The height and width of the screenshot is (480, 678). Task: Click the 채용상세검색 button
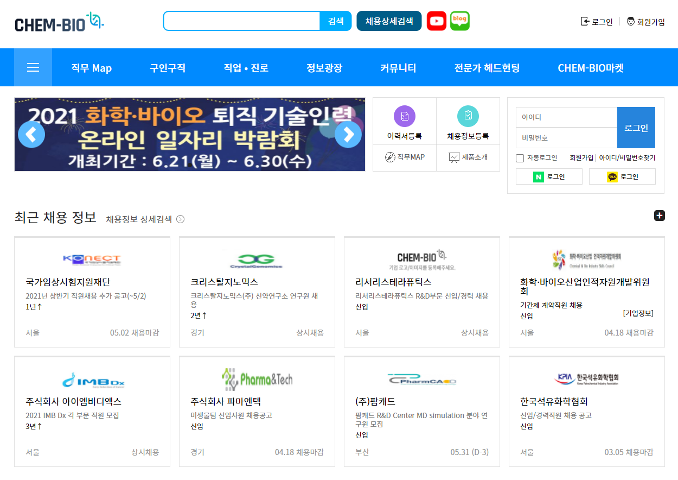389,21
